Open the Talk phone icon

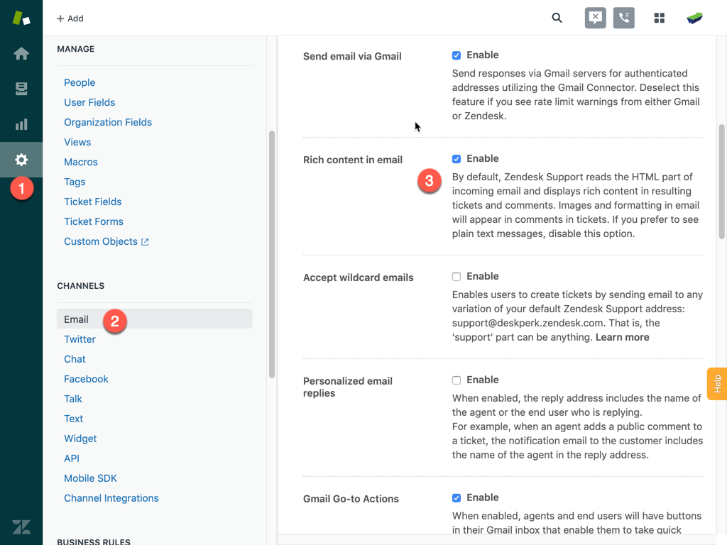(624, 18)
